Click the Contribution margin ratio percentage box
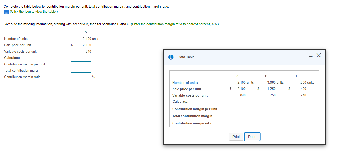 click(81, 76)
